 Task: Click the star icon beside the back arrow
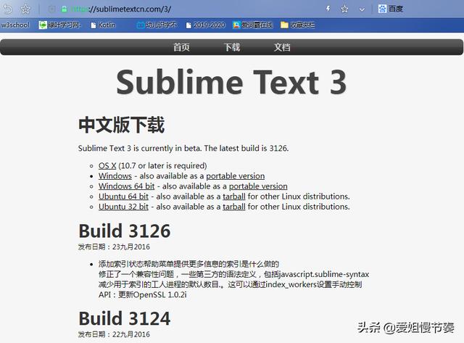point(25,9)
